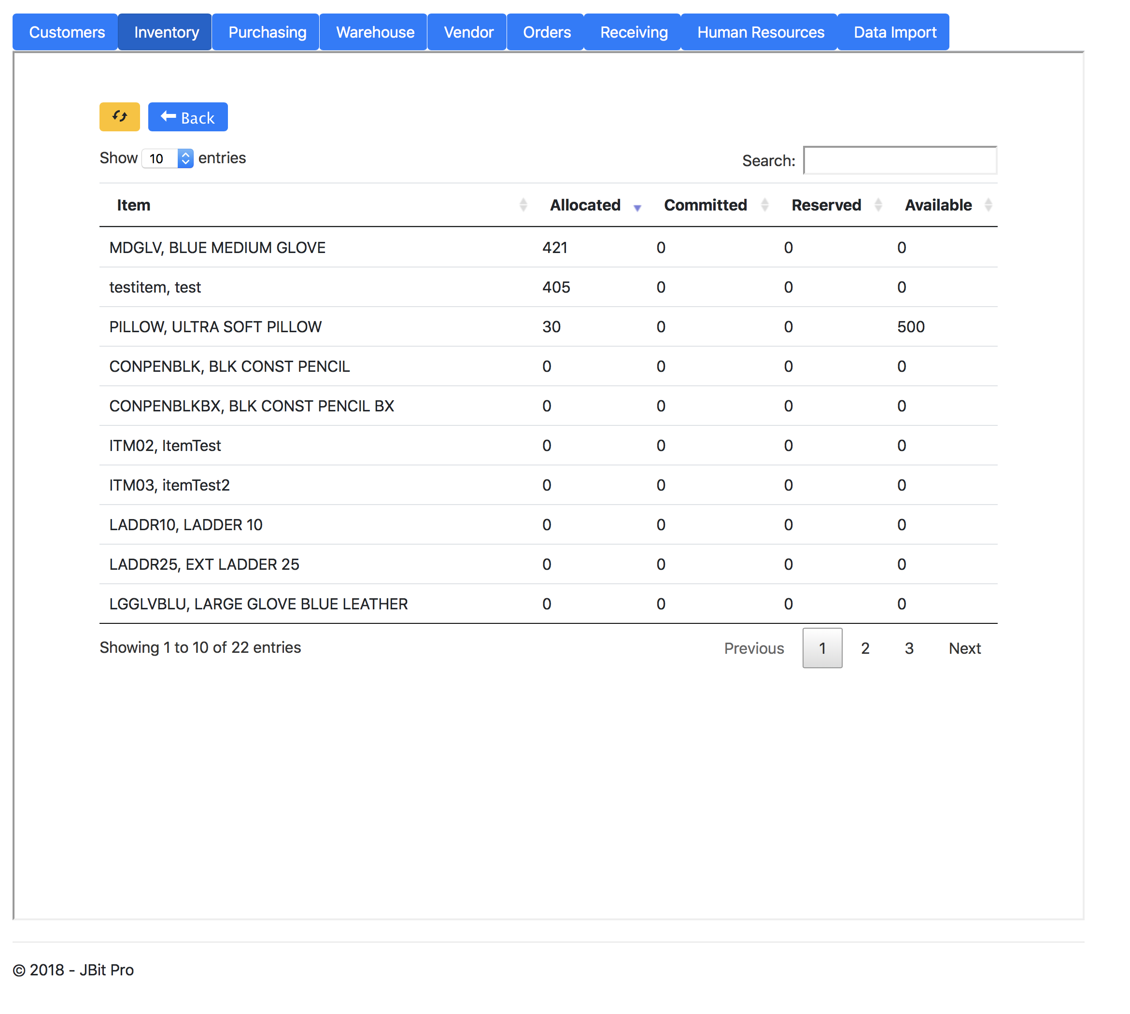Open the Warehouse tab

tap(373, 32)
